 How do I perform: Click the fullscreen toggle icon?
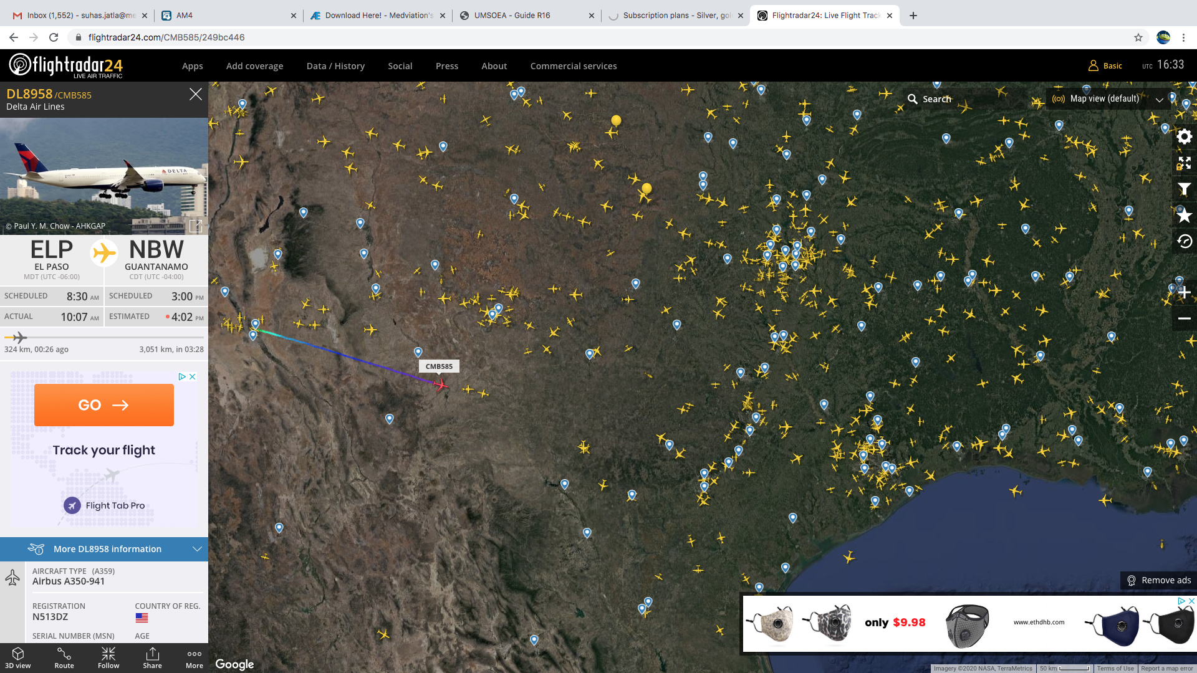[1184, 163]
